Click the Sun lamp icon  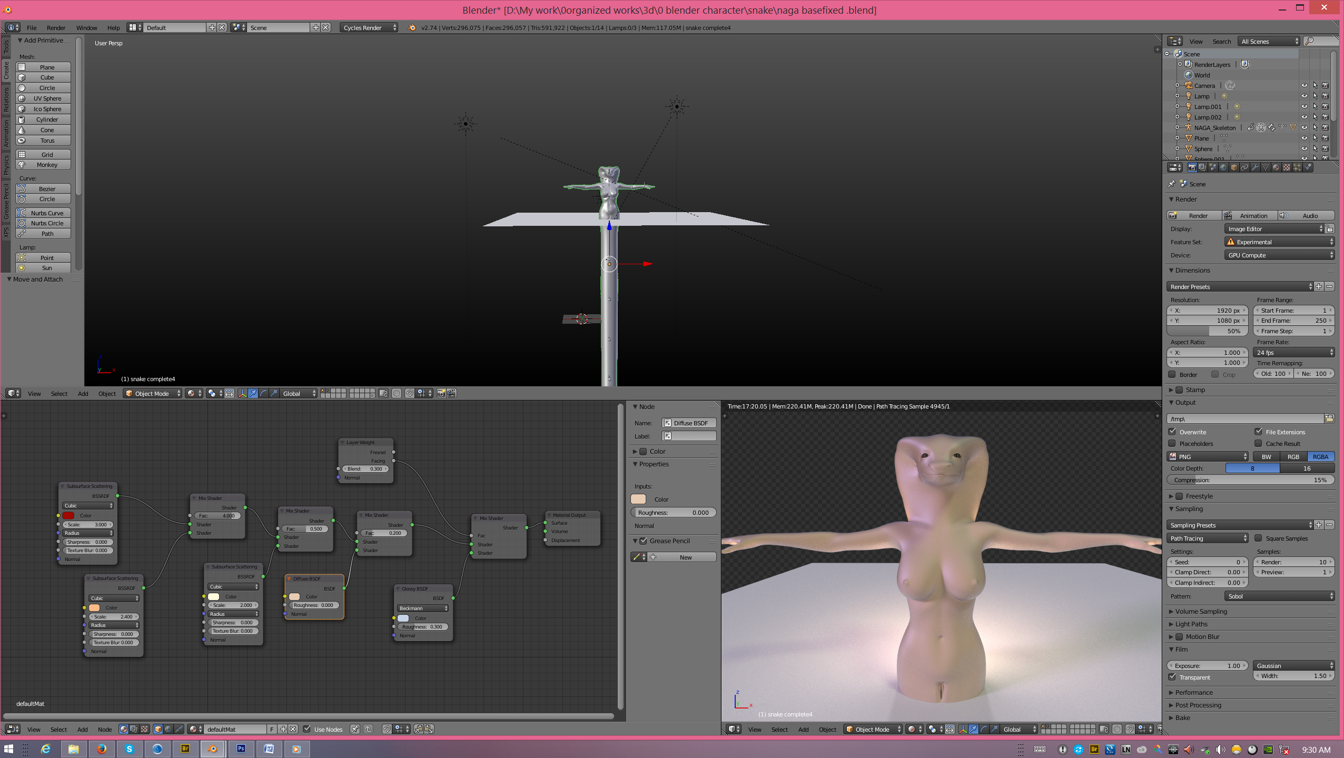(x=22, y=268)
